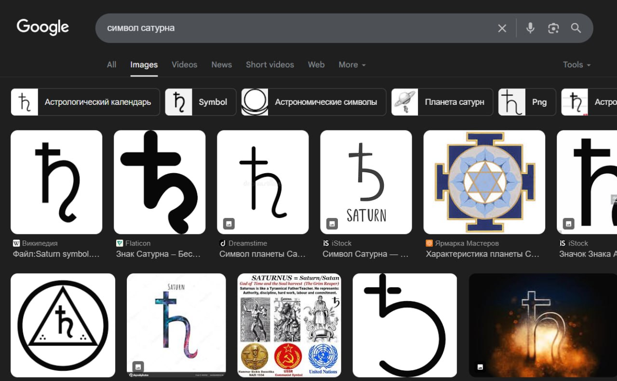Apply the Symbol filter chip
617x381 pixels.
[x=201, y=102]
